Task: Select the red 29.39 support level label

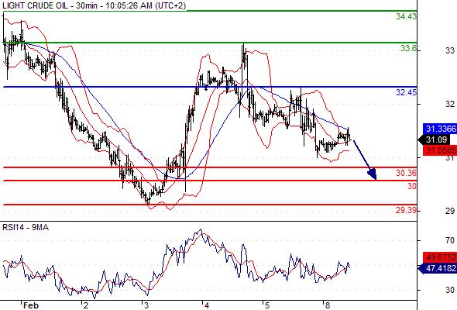Action: pyautogui.click(x=406, y=210)
